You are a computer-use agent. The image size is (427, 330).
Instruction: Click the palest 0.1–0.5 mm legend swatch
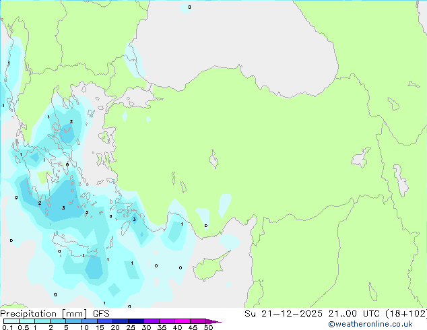(x=11, y=321)
